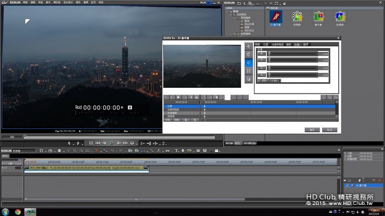385x216 pixels.
Task: Click the cancel button in effect dialog
Action: (x=329, y=130)
